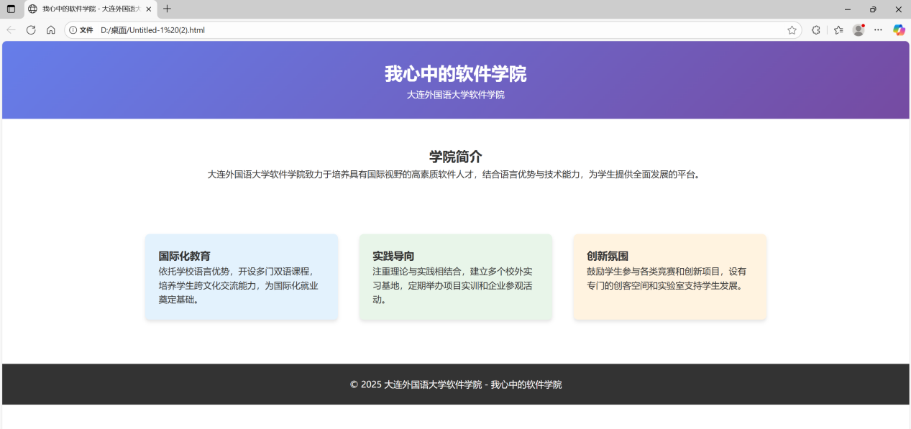Click the 国际化教育 blue card
This screenshot has width=911, height=429.
[x=242, y=277]
